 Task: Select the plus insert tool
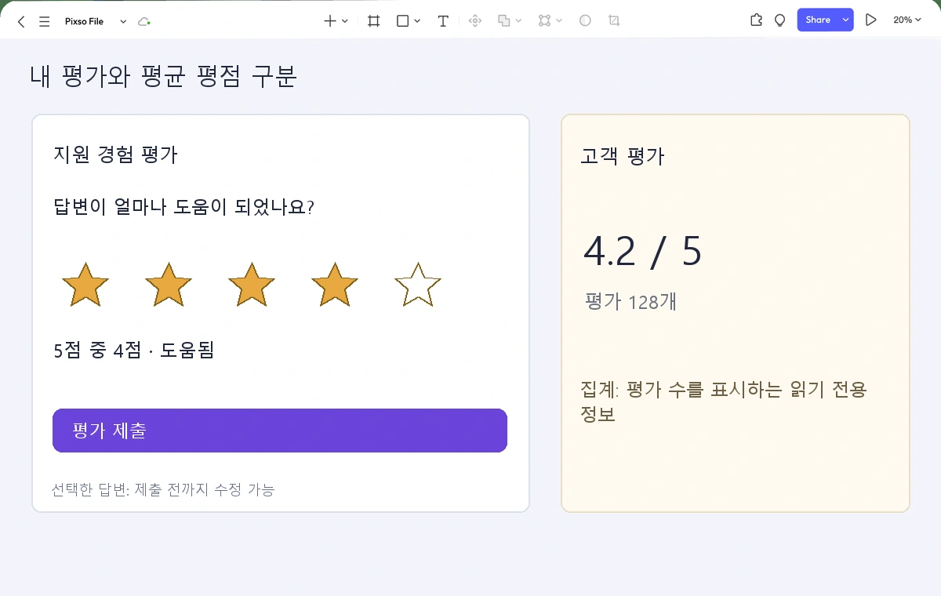(330, 21)
